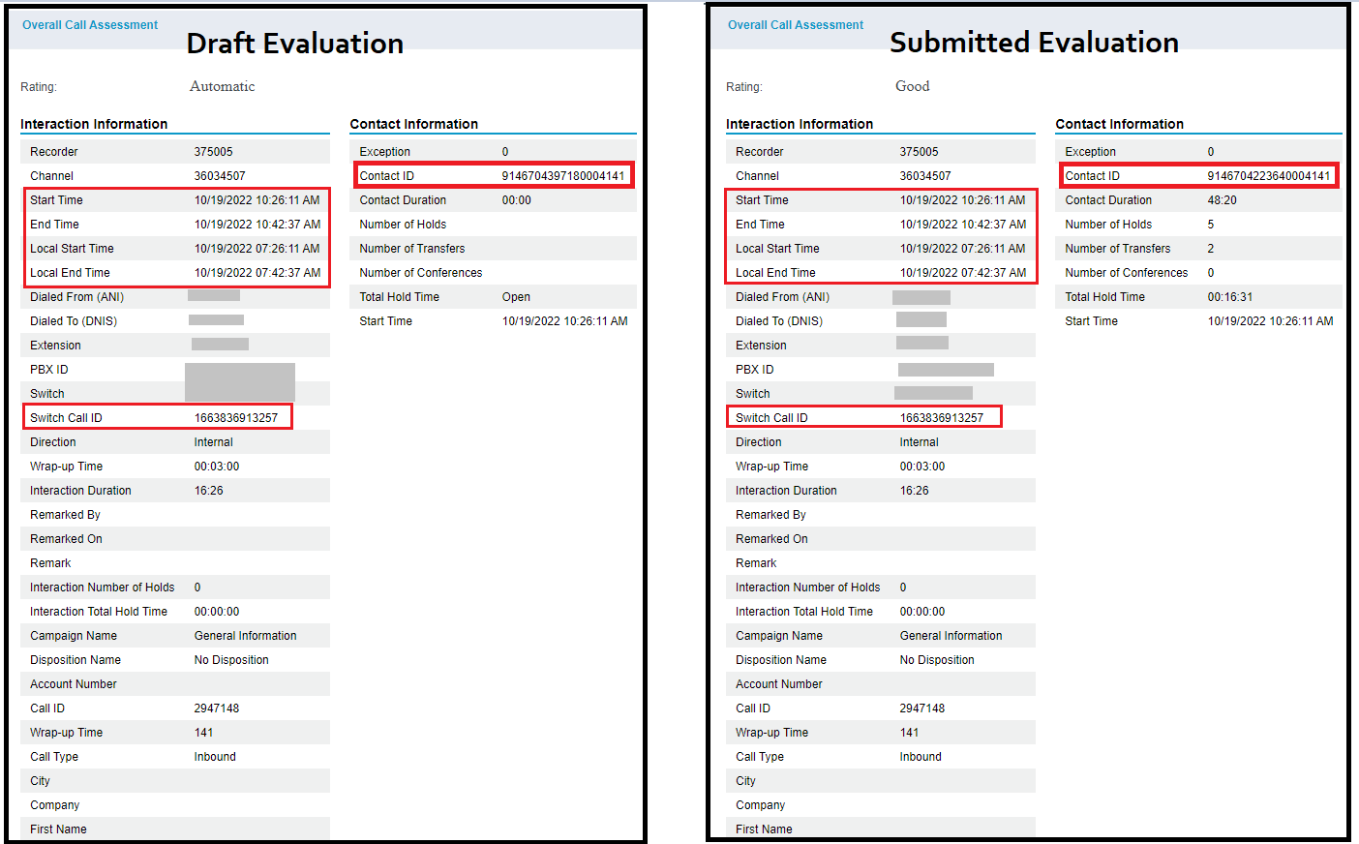Click Campaign Name 'General Information' in Submitted Evaluation
The image size is (1359, 844).
(x=951, y=636)
